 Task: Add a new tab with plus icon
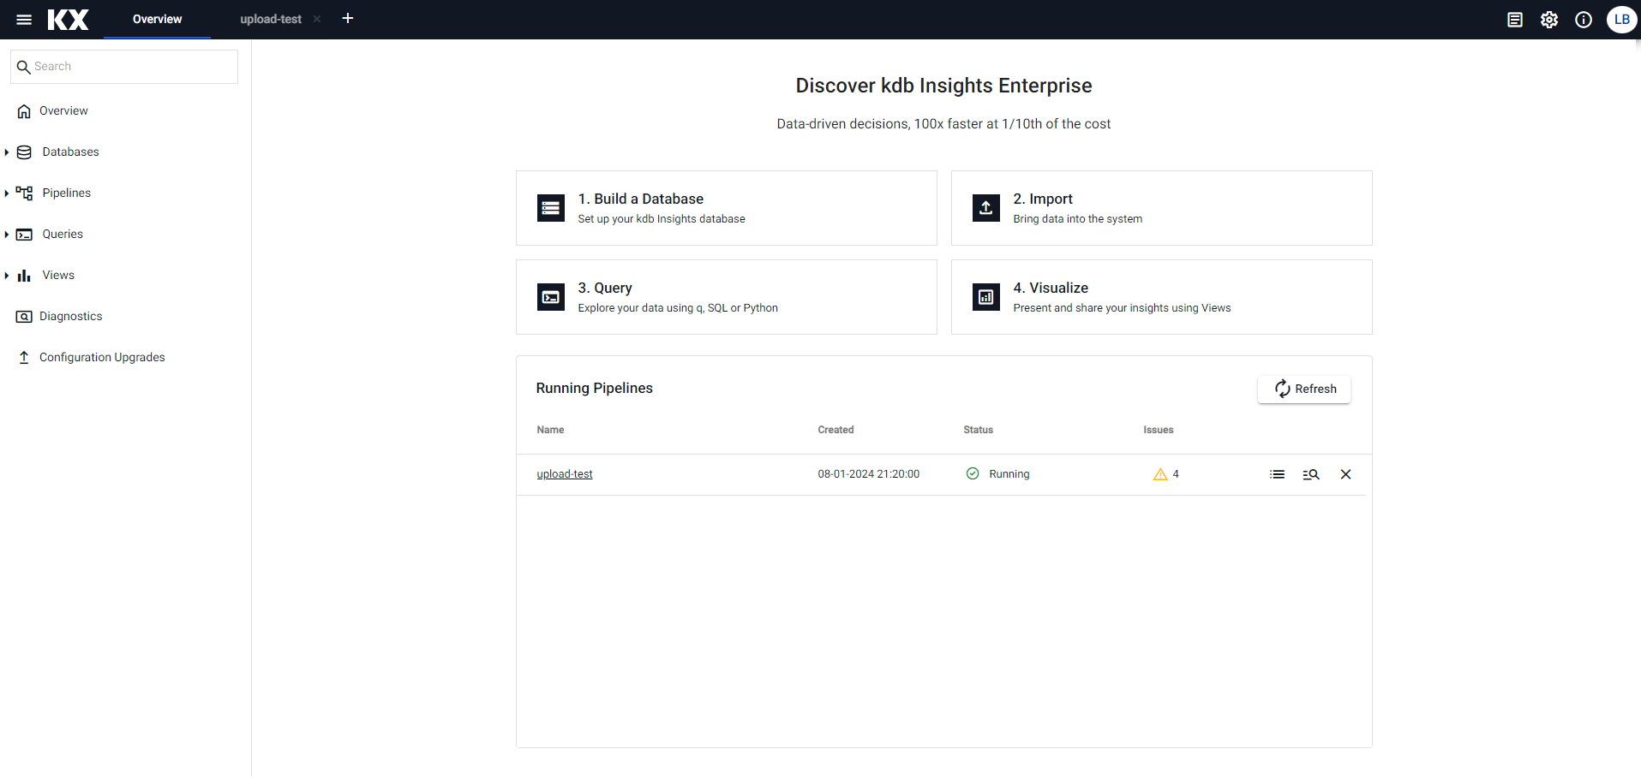point(348,18)
